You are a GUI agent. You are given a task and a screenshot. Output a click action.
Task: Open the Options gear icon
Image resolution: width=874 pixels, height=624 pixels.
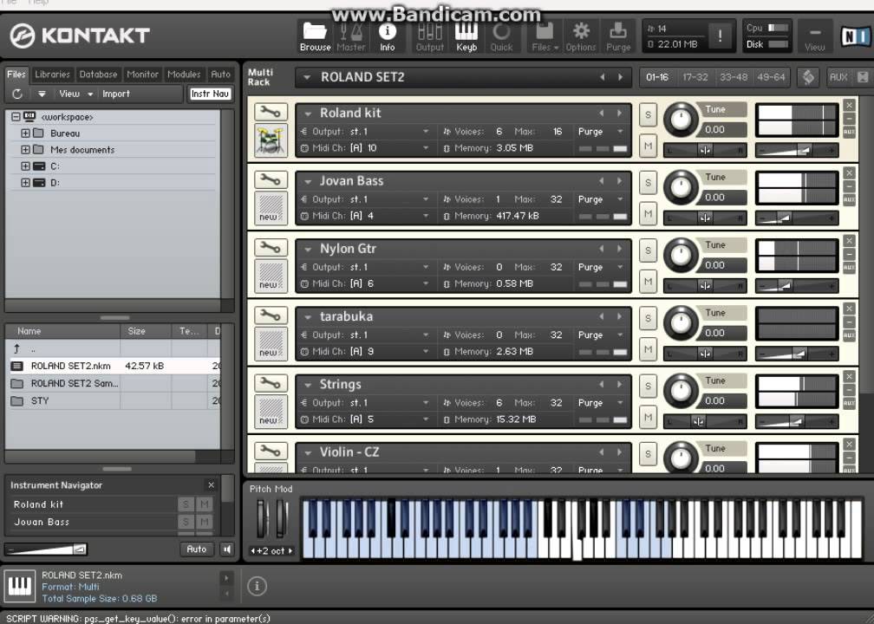click(x=581, y=36)
